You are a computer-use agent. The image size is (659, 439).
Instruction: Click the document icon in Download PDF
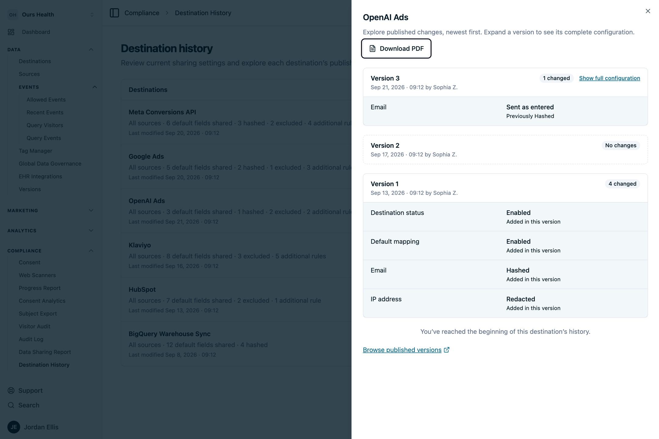tap(372, 48)
